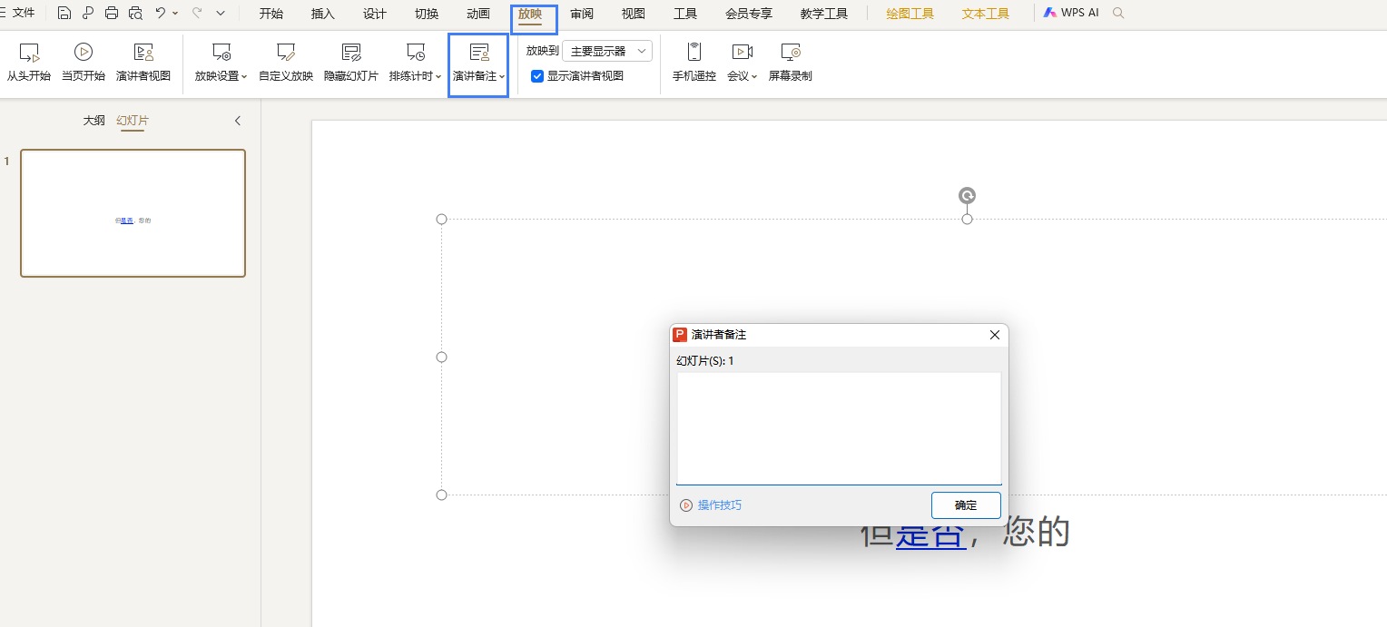Click the notes text area in dialog
This screenshot has height=627, width=1387.
click(839, 428)
